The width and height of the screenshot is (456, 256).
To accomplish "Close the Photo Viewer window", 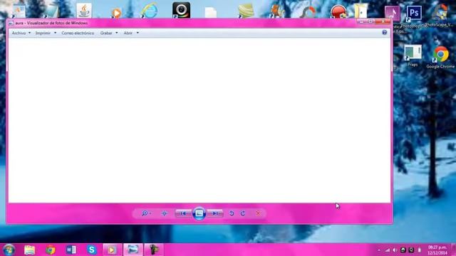I will (383, 22).
